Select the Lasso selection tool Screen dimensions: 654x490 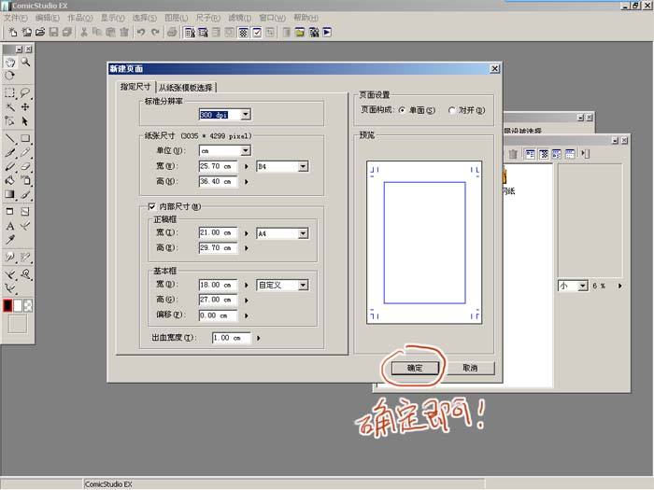(25, 93)
